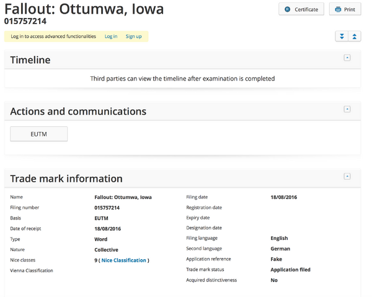372x297 pixels.
Task: Click the Certificate button
Action: tap(301, 9)
